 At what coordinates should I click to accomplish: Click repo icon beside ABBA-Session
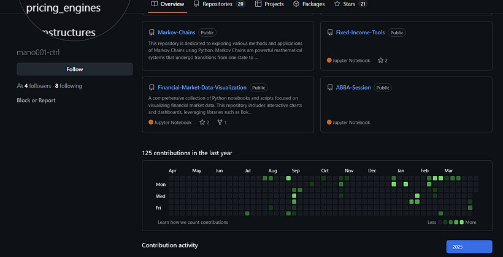click(x=330, y=88)
